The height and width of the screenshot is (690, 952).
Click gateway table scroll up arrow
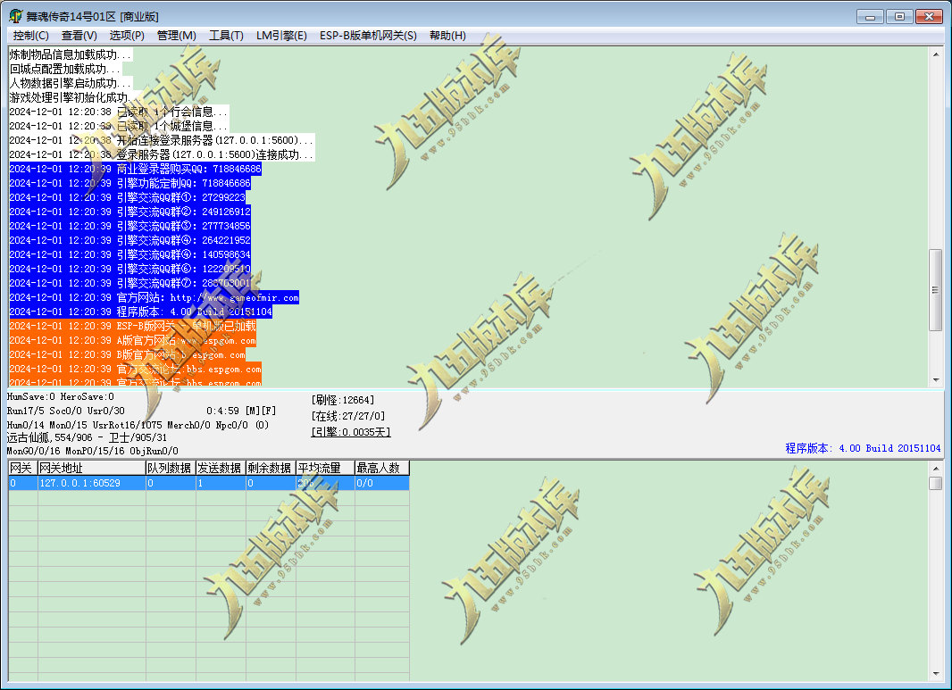(x=936, y=469)
